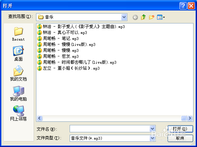Click the music icon of 钟洁 - 影子爱人 file
This screenshot has height=147, width=197.
pyautogui.click(x=40, y=27)
